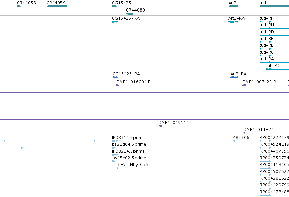
Task: Select the Art2-PA protein feature
Action: (x=234, y=77)
